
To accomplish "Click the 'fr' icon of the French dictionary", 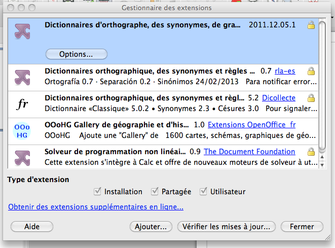I will coord(22,104).
